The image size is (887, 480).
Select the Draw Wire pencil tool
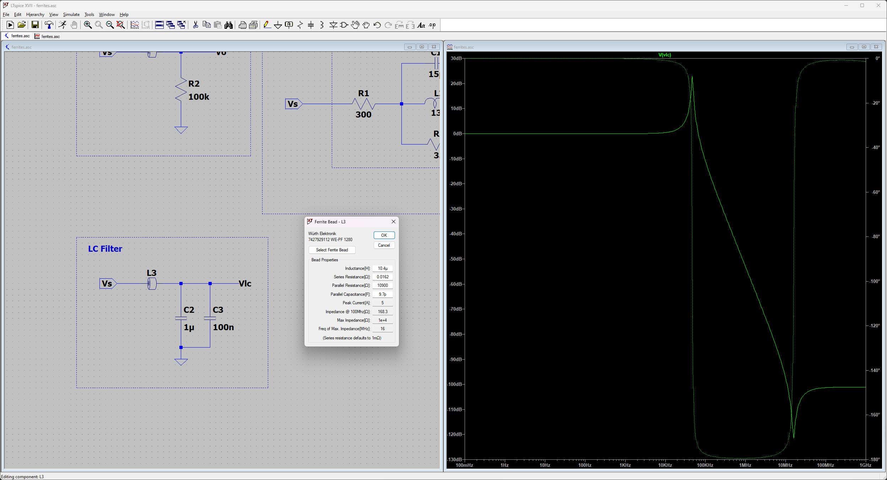click(x=267, y=25)
